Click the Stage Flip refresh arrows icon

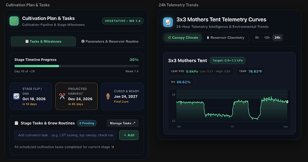tap(17, 97)
